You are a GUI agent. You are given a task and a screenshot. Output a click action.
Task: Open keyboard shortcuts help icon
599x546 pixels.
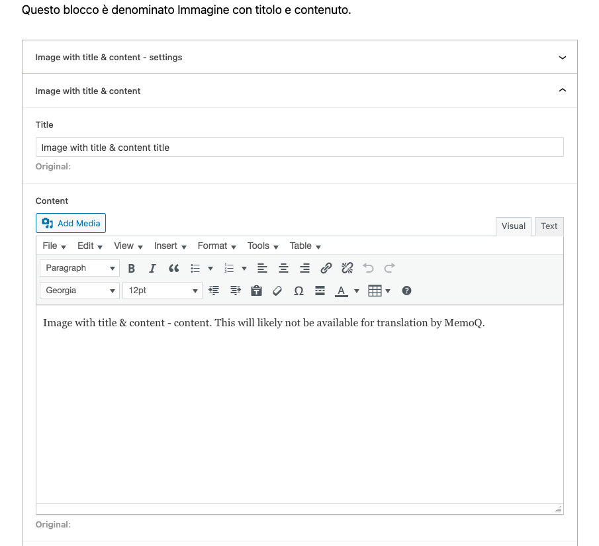coord(406,291)
